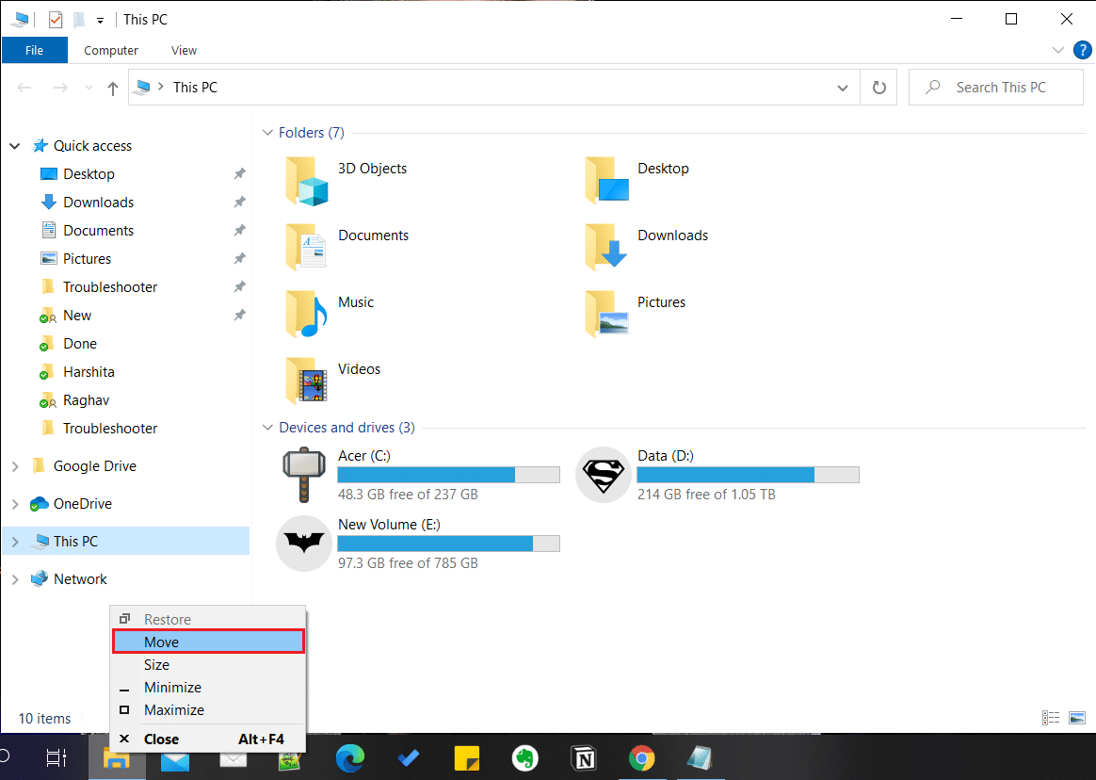The height and width of the screenshot is (780, 1096).
Task: Refresh This PC with the refresh icon
Action: pyautogui.click(x=878, y=87)
